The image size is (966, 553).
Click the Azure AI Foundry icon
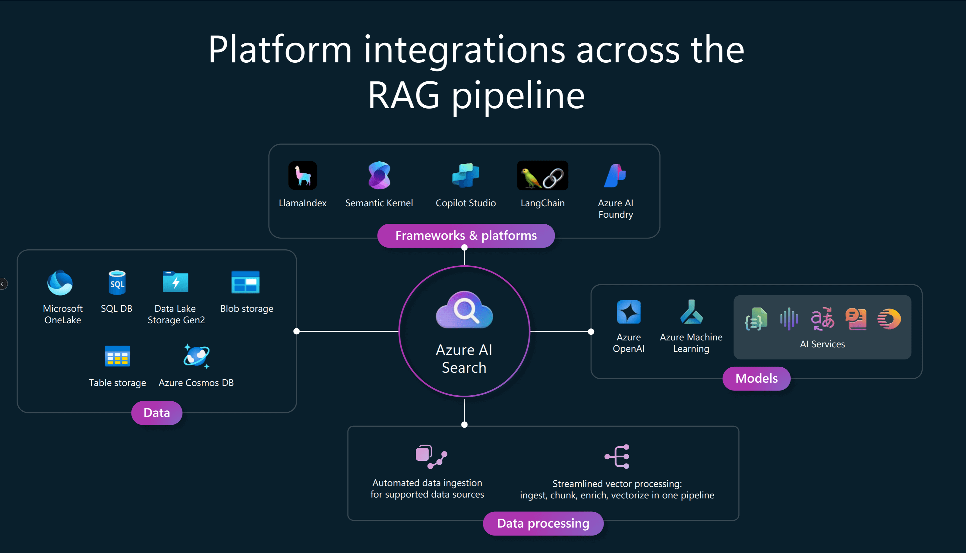(x=615, y=175)
